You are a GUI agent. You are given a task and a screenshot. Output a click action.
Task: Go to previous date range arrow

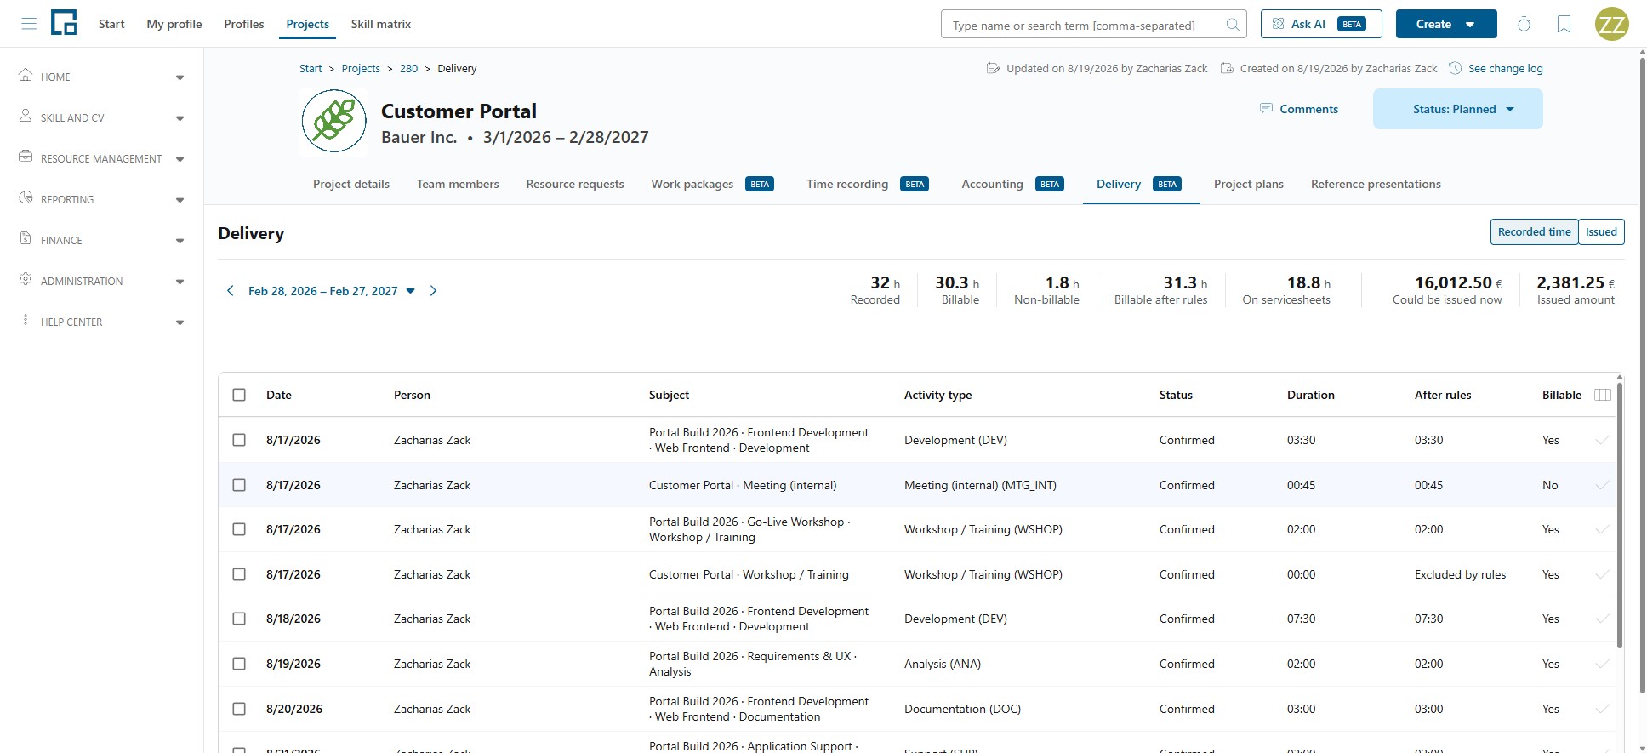(x=230, y=291)
